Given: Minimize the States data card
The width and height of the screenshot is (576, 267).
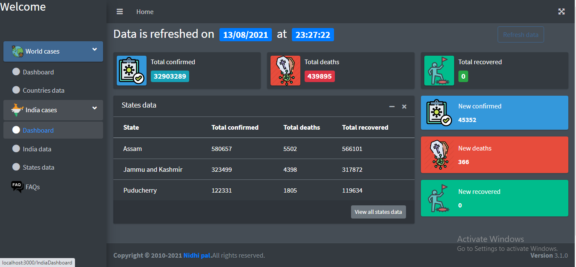Looking at the screenshot, I should (392, 106).
